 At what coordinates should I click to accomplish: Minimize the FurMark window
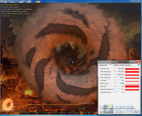point(131,1)
